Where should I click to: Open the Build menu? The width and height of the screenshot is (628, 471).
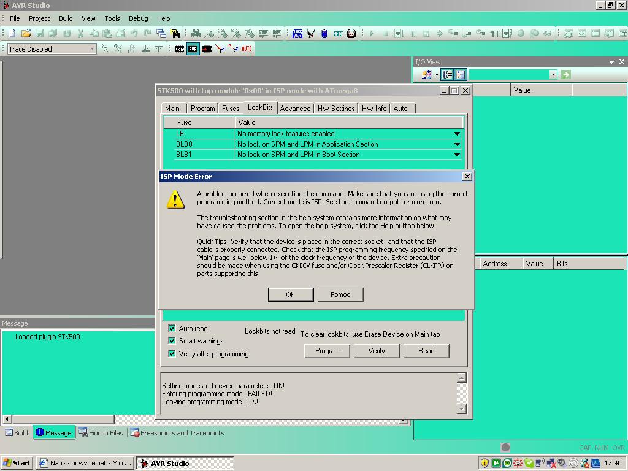click(x=66, y=18)
